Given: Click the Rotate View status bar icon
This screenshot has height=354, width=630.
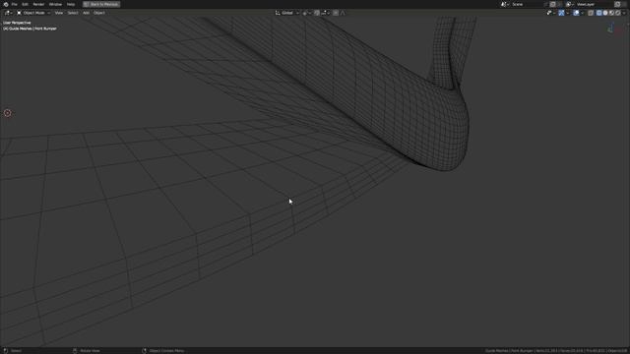Looking at the screenshot, I should (x=75, y=351).
